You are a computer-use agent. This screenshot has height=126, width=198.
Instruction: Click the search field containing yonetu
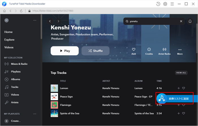pyautogui.click(x=154, y=21)
